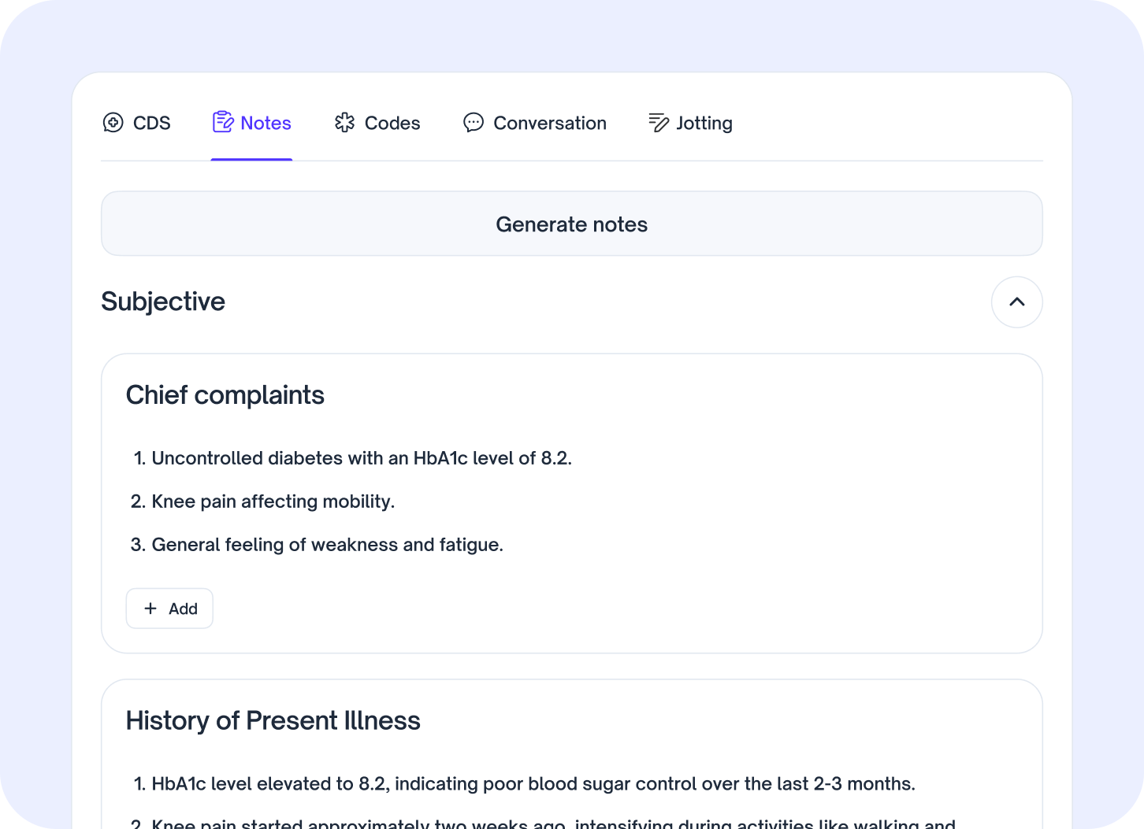Select the weakness and fatigue complaint

point(327,544)
